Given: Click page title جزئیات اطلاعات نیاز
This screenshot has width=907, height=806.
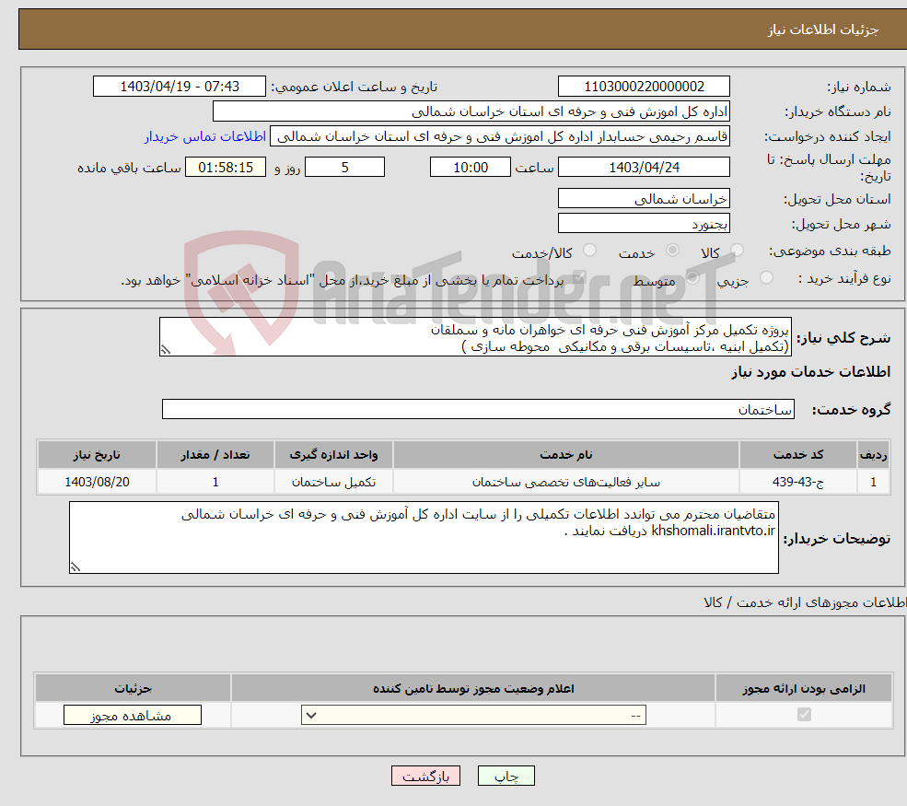Looking at the screenshot, I should click(823, 29).
